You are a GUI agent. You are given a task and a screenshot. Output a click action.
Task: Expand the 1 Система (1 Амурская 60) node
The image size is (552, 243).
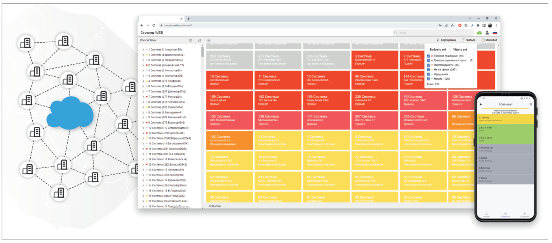pos(143,50)
